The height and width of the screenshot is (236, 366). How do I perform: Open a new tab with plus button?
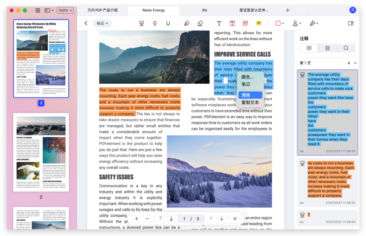(x=288, y=10)
